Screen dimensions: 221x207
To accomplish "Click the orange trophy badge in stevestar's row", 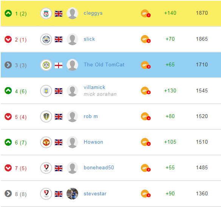I will [x=145, y=194].
